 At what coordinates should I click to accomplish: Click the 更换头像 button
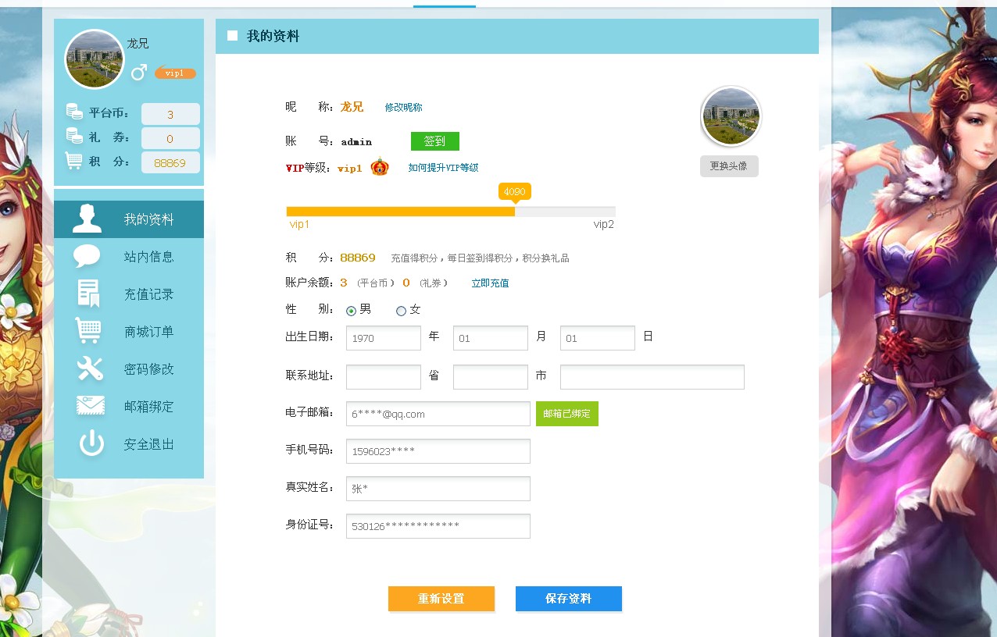click(x=729, y=166)
